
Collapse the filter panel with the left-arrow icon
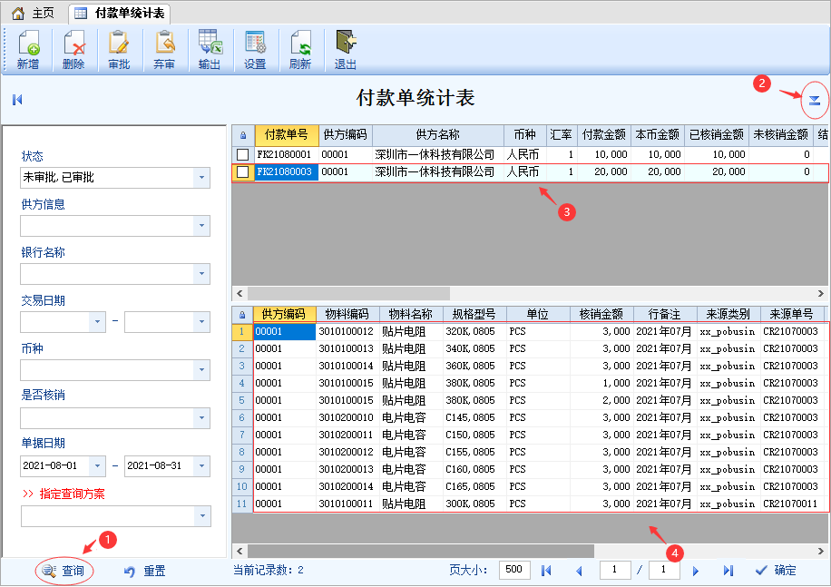point(17,100)
